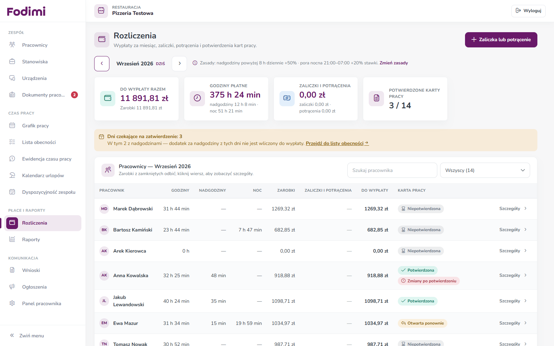Screen dimensions: 554x346
Task: Expand details for Anna Kowalska
Action: pyautogui.click(x=513, y=275)
